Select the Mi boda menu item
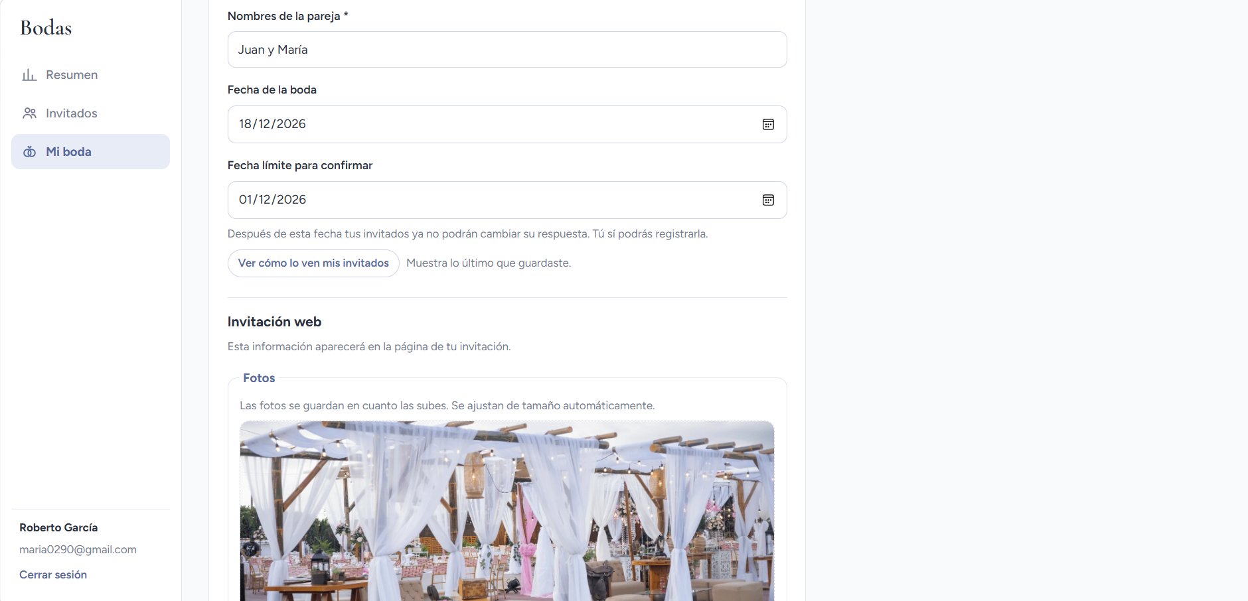Viewport: 1248px width, 601px height. [x=90, y=152]
